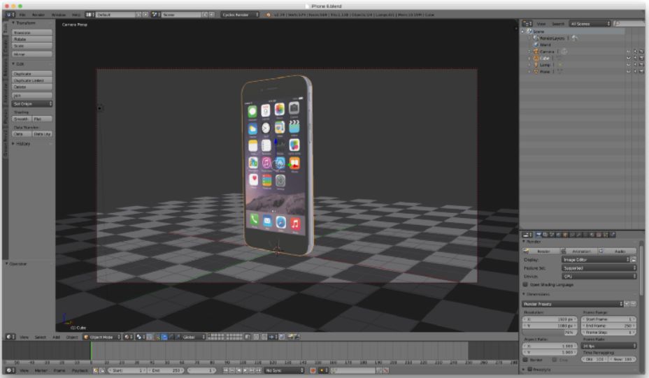Image resolution: width=649 pixels, height=378 pixels.
Task: Open the Feature Set dropdown
Action: [x=599, y=268]
